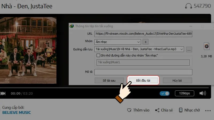Screen dimensions: 214x120
Task: Click the MP3 file type icon
Action: click(x=206, y=46)
